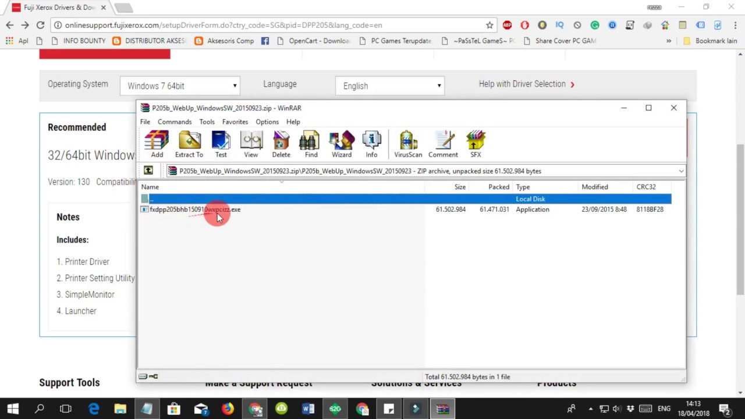Open the Aksesoris Comp bookmark

point(225,41)
